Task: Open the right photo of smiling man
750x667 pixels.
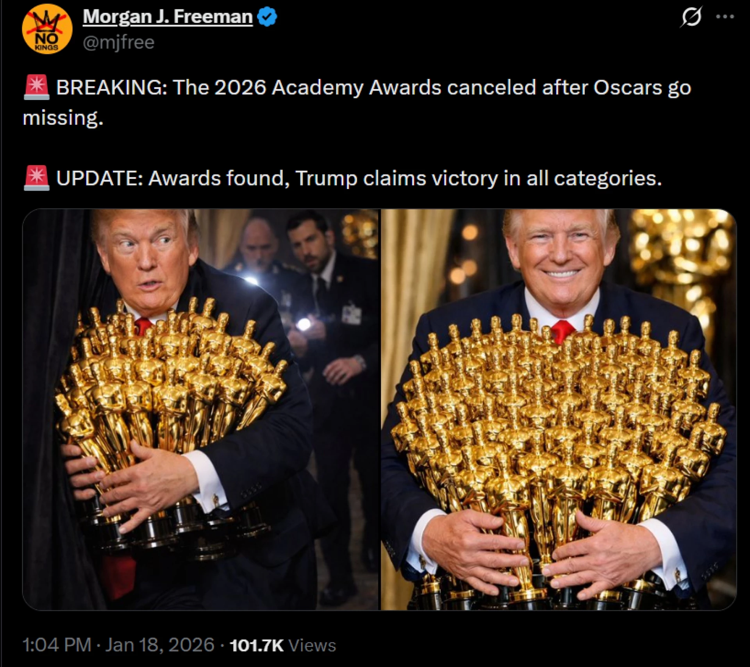Action: (559, 409)
